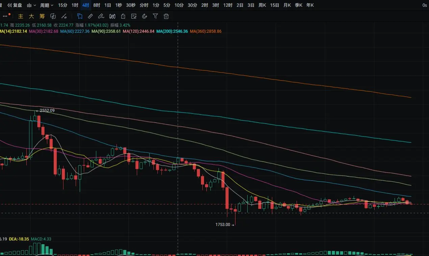
Task: Switch to the 3日 timeframe
Action: (x=251, y=5)
